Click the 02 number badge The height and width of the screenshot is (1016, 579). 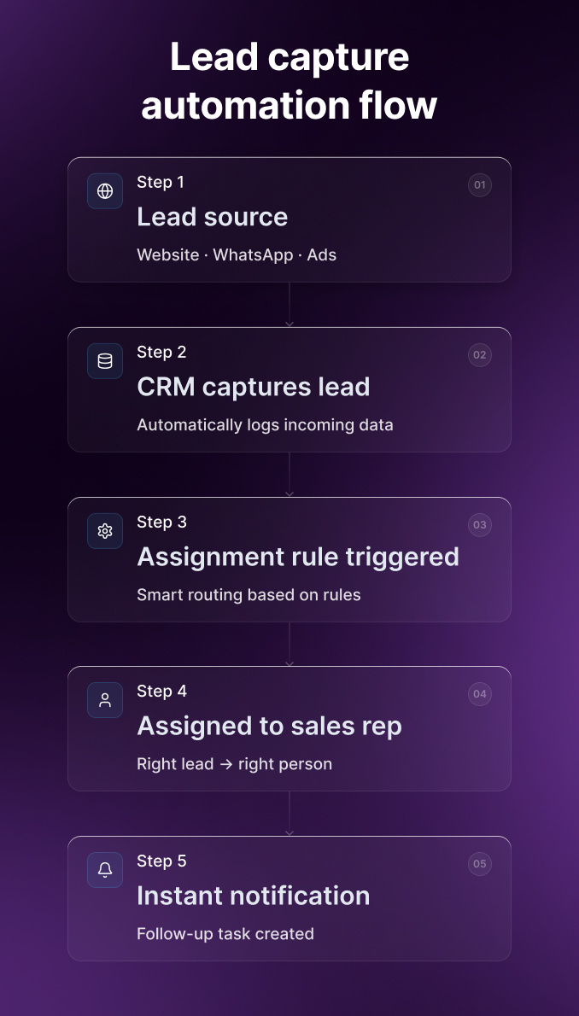(x=480, y=355)
